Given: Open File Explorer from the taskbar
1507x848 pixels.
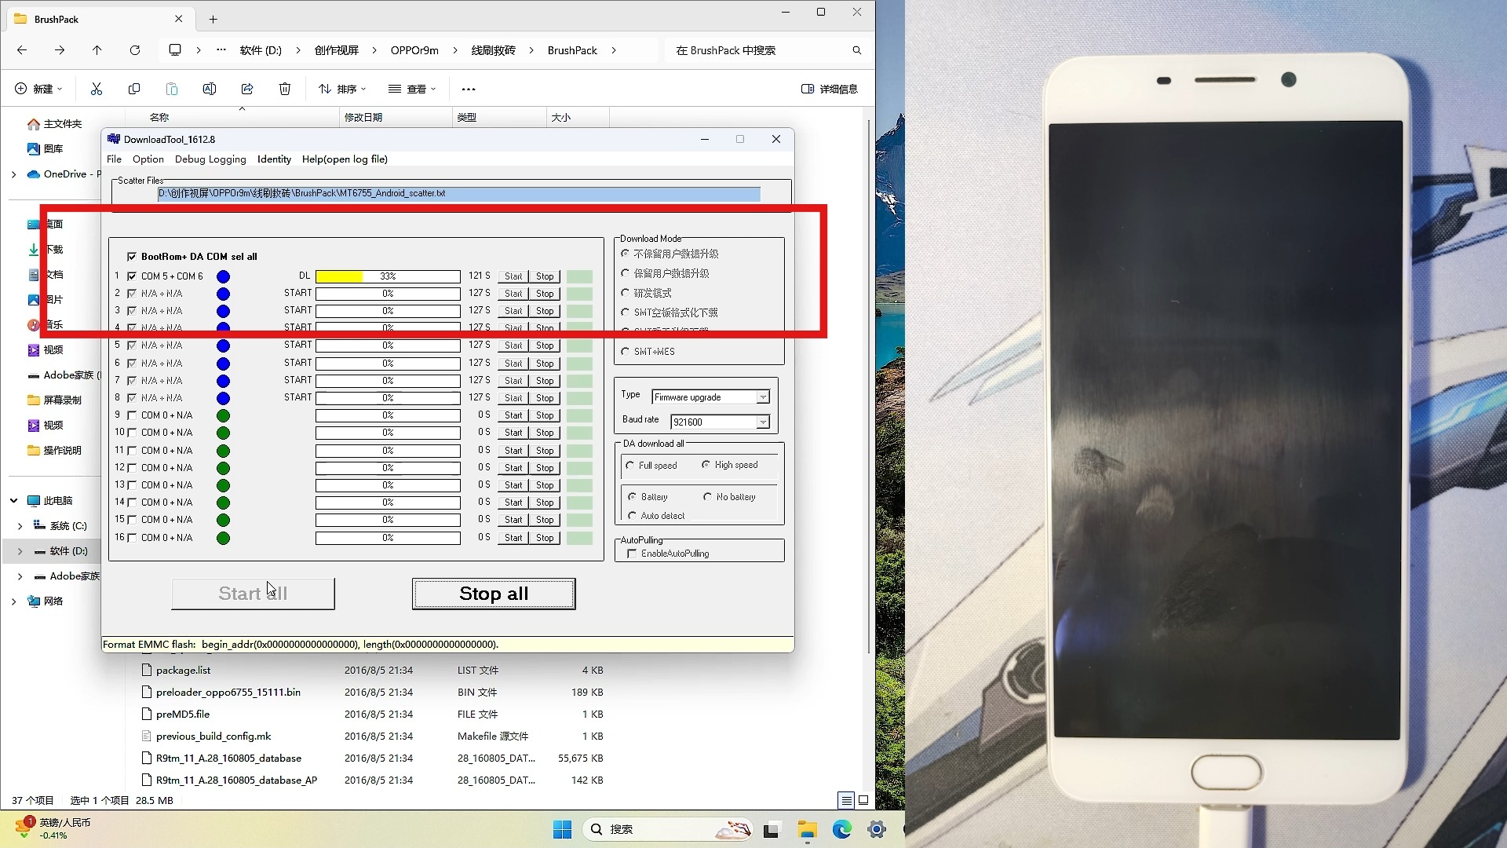Looking at the screenshot, I should (807, 829).
